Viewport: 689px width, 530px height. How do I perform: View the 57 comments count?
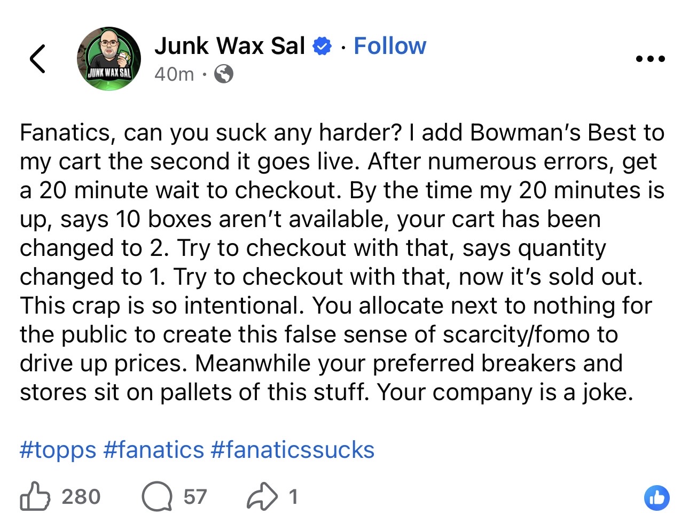[x=195, y=497]
